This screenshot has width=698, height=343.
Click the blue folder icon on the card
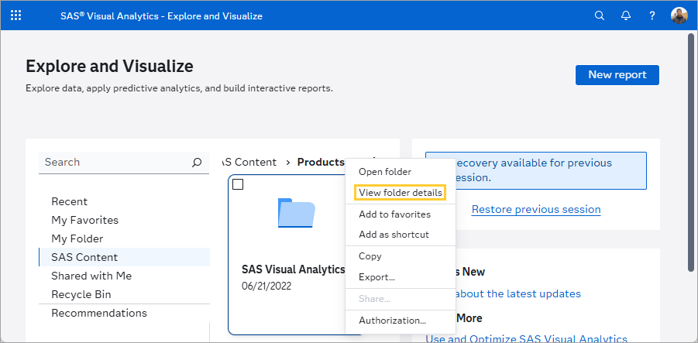[297, 213]
